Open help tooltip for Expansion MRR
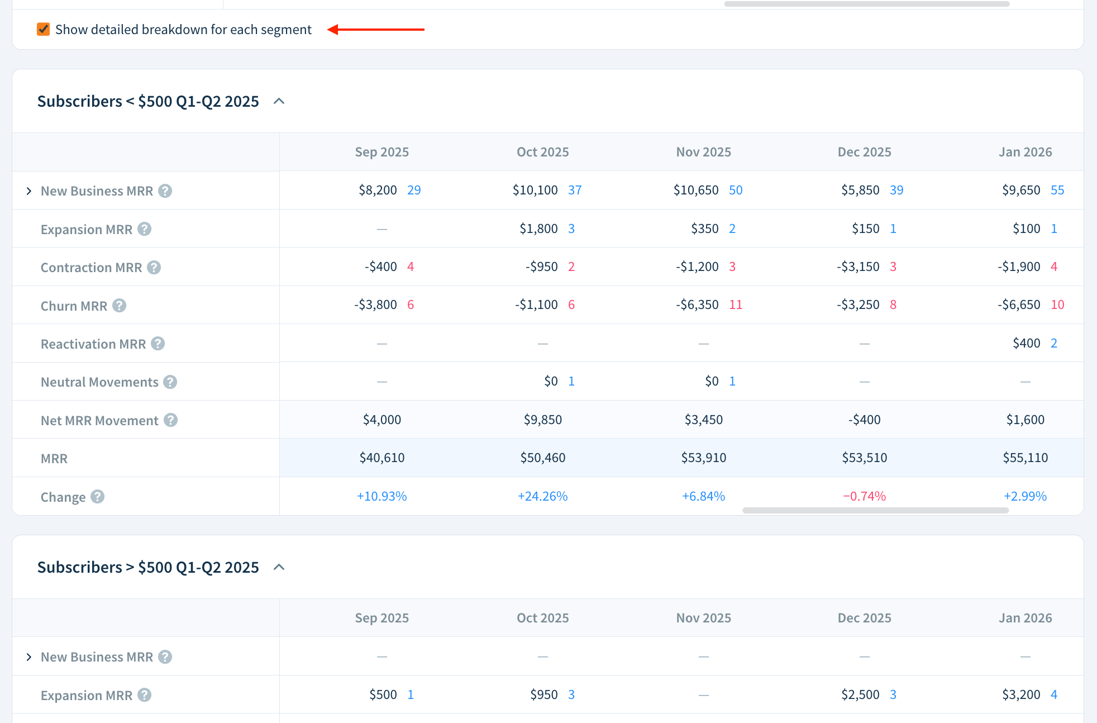This screenshot has height=723, width=1097. click(x=145, y=229)
